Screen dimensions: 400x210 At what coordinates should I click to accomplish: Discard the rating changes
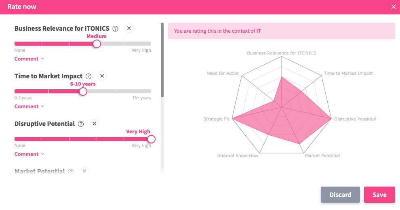[x=340, y=195]
